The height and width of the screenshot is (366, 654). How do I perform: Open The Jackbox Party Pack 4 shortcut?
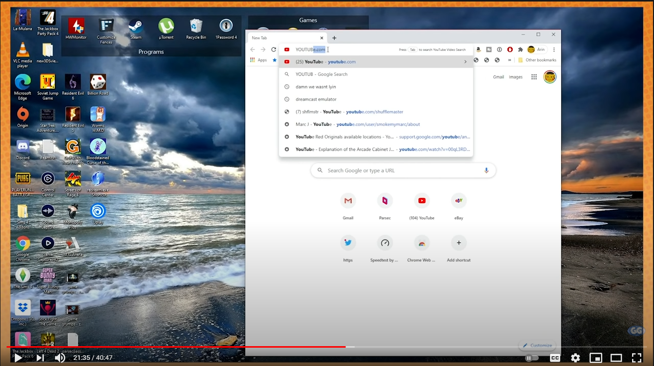pyautogui.click(x=47, y=22)
